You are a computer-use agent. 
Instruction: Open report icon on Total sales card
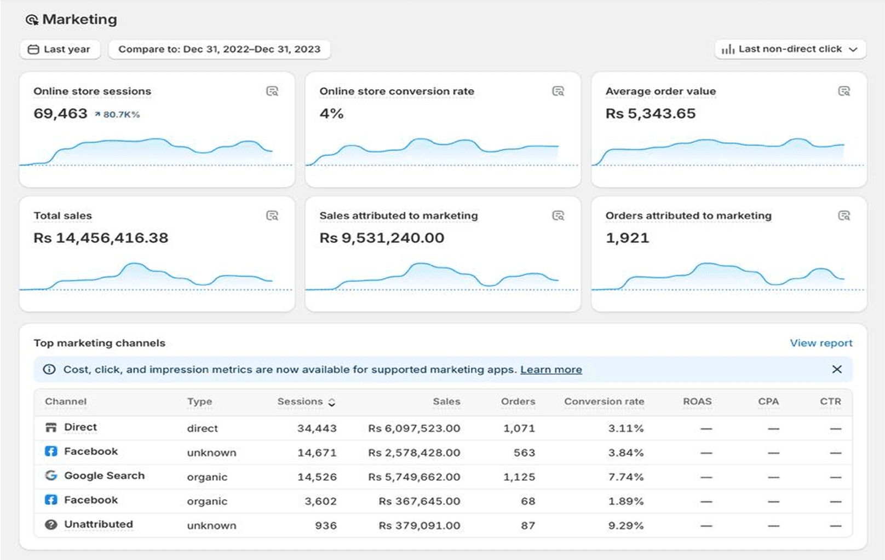click(272, 216)
